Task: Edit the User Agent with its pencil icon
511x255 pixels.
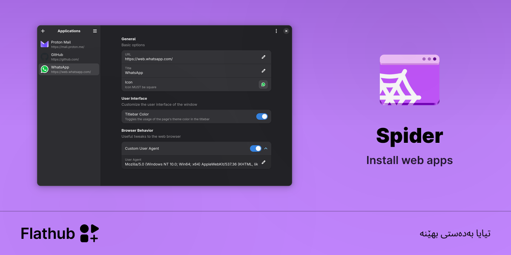Action: [264, 162]
